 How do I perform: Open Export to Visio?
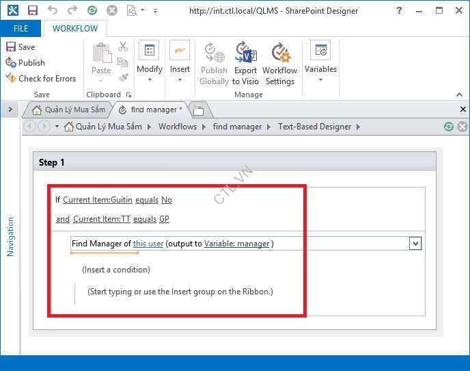tap(245, 63)
